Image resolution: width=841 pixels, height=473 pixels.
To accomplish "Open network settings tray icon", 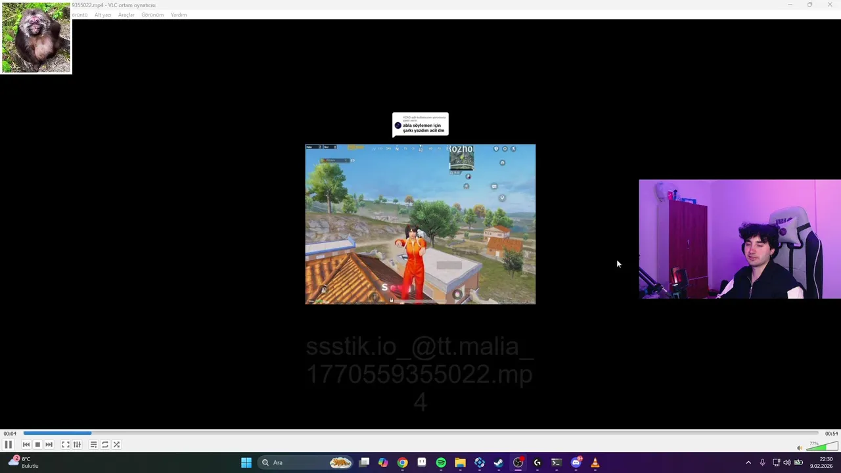I will 776,462.
